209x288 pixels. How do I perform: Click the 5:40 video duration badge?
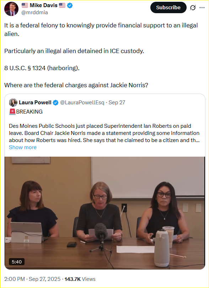tap(17, 262)
